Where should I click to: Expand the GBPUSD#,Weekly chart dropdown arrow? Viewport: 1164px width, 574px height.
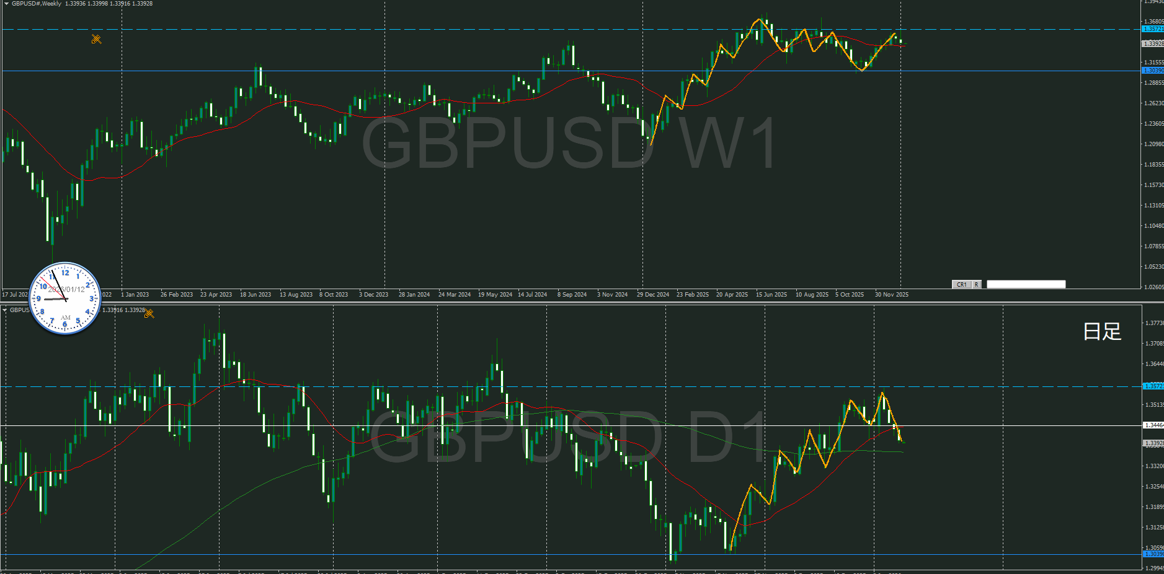[x=6, y=4]
